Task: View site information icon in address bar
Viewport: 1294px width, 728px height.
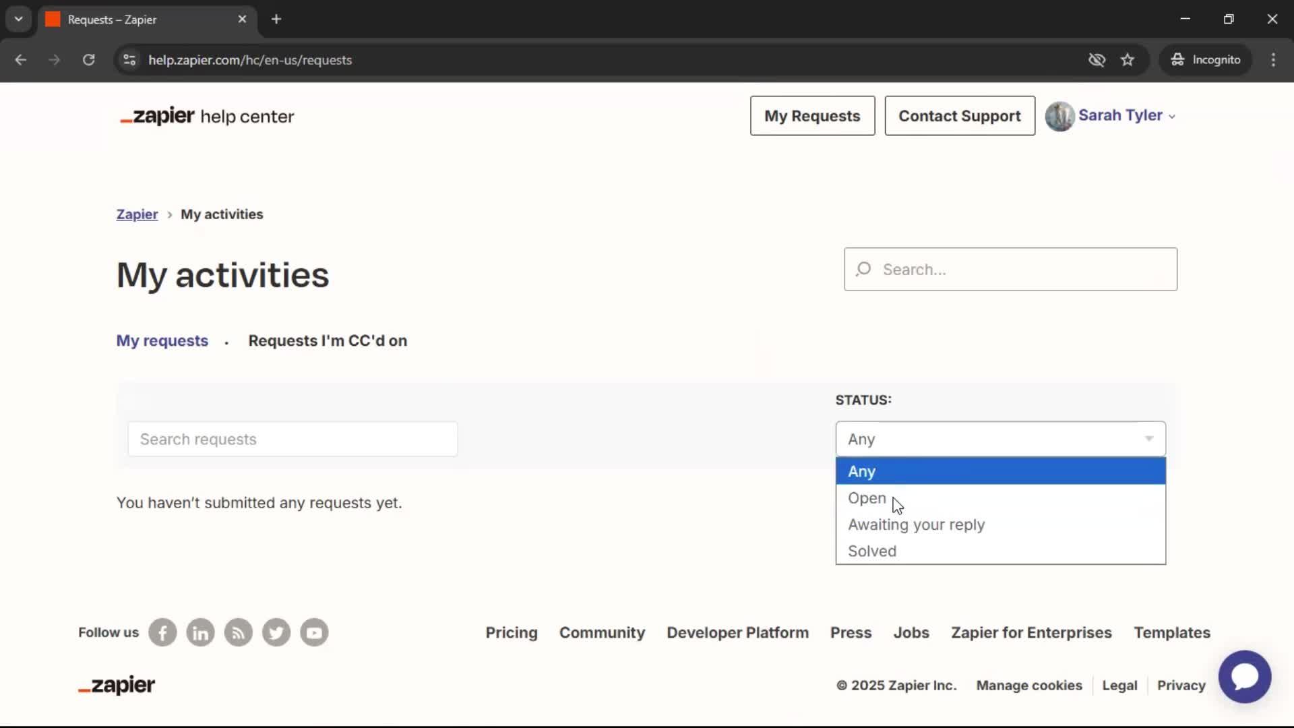Action: [129, 60]
